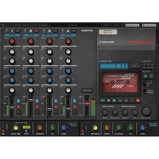Open channel 1 input dropdown
This screenshot has height=159, width=159.
click(x=6, y=31)
